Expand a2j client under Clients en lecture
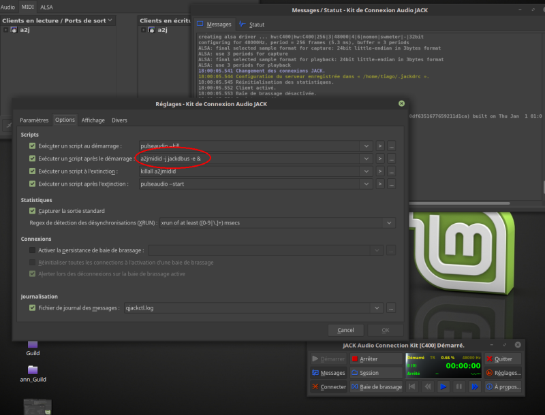 coord(5,30)
